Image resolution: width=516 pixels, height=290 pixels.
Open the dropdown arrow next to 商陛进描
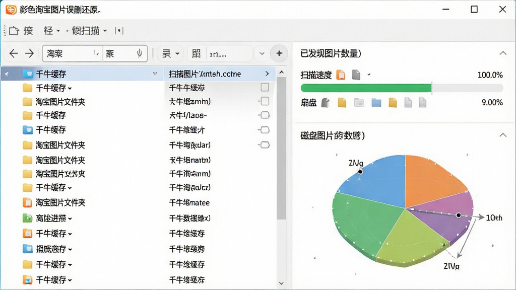70,219
